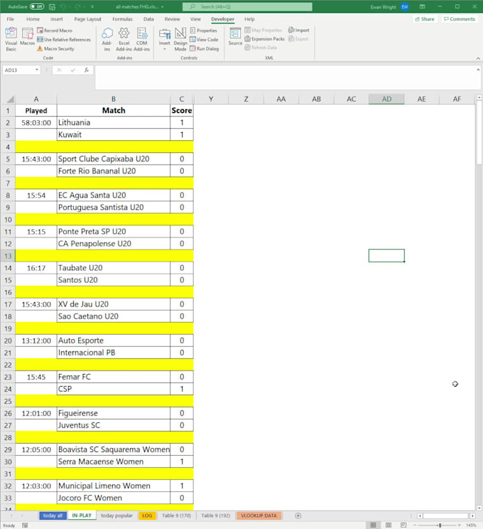This screenshot has width=483, height=529.
Task: Click the 58:03:00 time cell
Action: pyautogui.click(x=36, y=122)
